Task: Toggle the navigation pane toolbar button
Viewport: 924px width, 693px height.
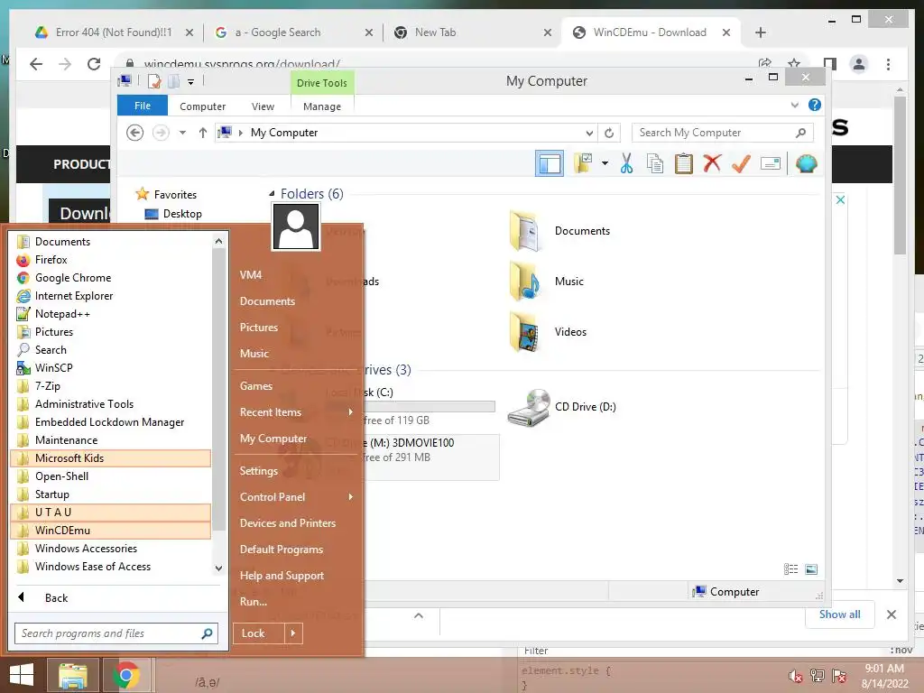Action: 550,164
